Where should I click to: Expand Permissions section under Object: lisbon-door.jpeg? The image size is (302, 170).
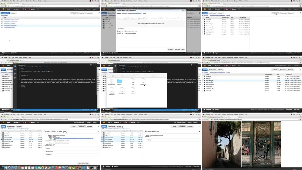click(49, 152)
